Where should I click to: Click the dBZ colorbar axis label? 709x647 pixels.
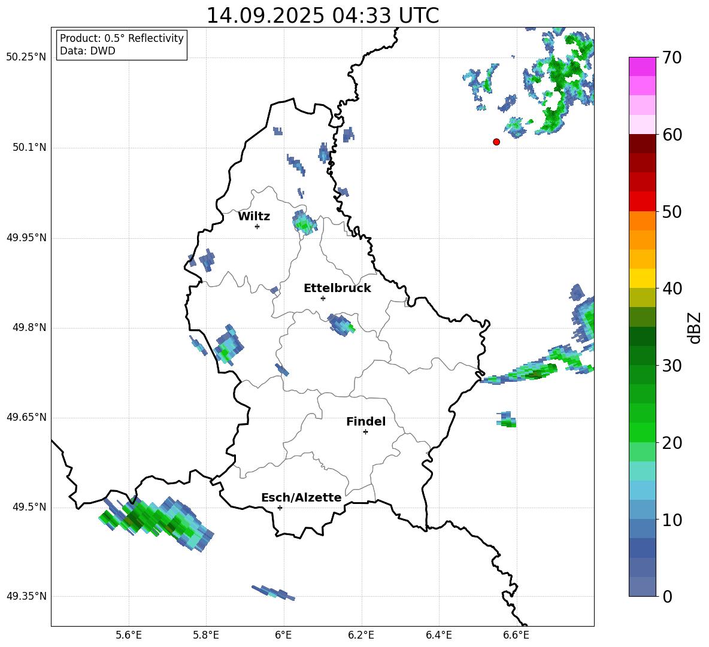point(694,327)
